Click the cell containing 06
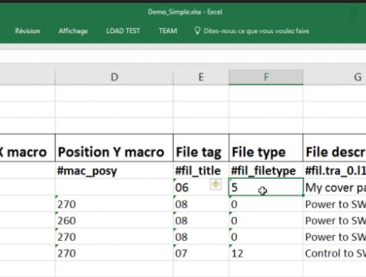The image size is (366, 277). tap(201, 187)
